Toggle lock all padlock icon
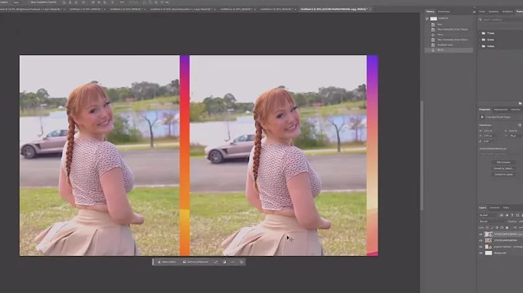The image size is (523, 293). tap(507, 228)
